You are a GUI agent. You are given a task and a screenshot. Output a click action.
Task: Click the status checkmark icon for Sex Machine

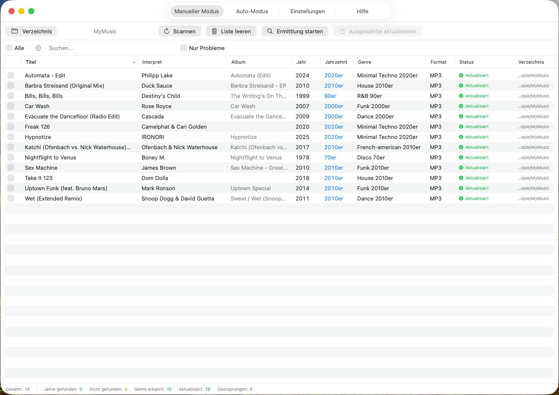pyautogui.click(x=461, y=168)
